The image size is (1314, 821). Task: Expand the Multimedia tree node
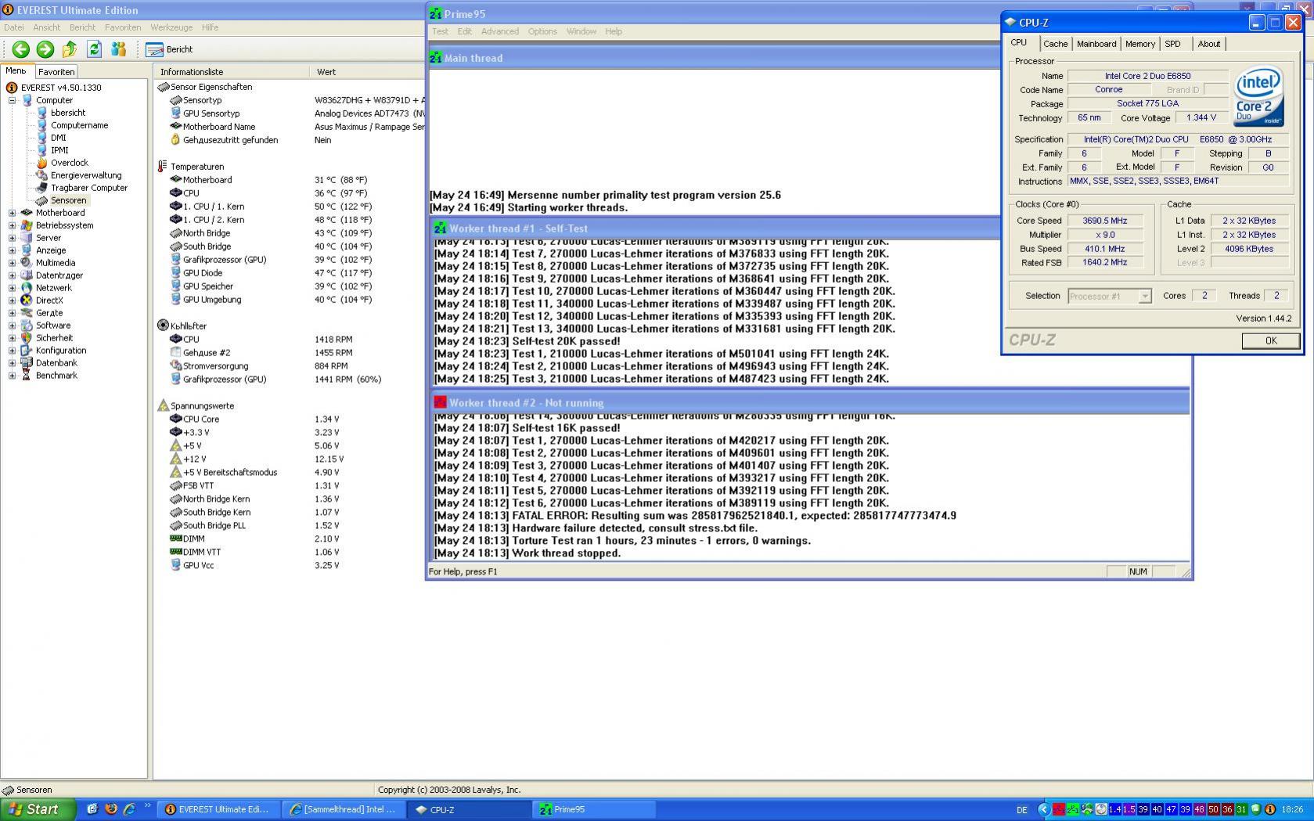12,263
